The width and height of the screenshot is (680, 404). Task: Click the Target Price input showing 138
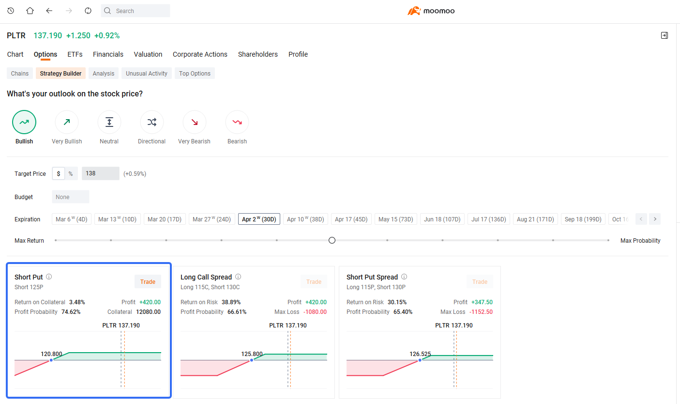(101, 173)
